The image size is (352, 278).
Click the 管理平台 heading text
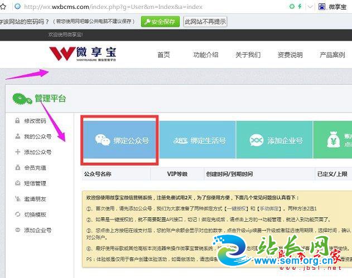[x=50, y=99]
